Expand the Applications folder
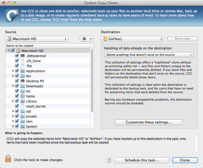The height and width of the screenshot is (168, 203). 13,71
